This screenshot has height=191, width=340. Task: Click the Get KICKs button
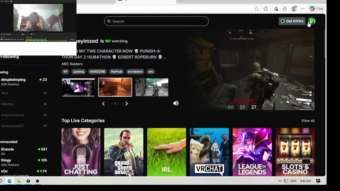pos(292,21)
